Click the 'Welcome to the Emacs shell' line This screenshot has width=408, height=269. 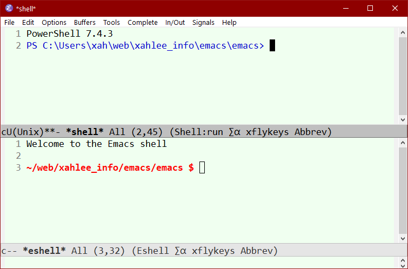[97, 144]
